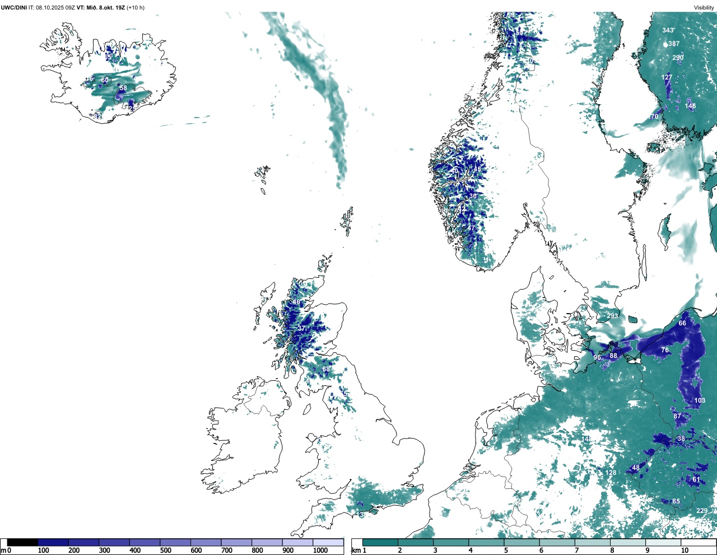Click the visibility value '343' over Finland
Viewport: 717px width, 555px height.
668,30
